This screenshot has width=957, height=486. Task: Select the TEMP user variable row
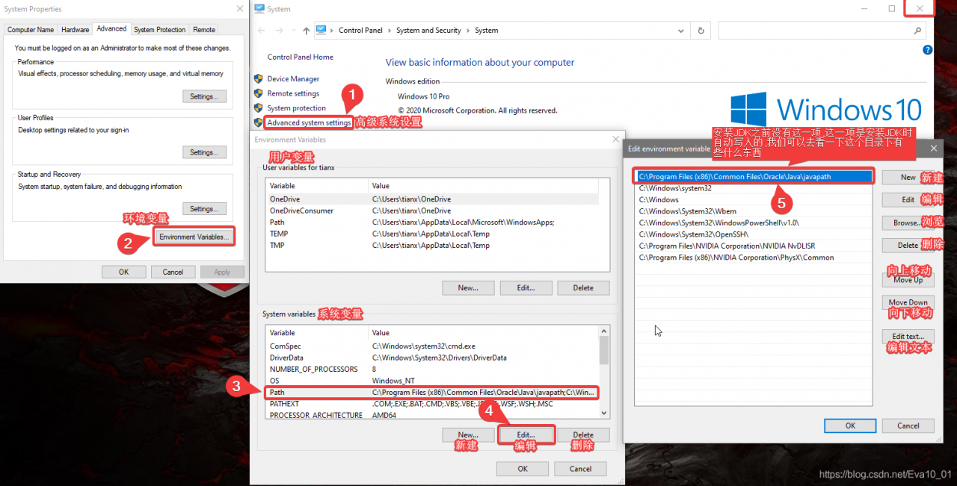[432, 234]
